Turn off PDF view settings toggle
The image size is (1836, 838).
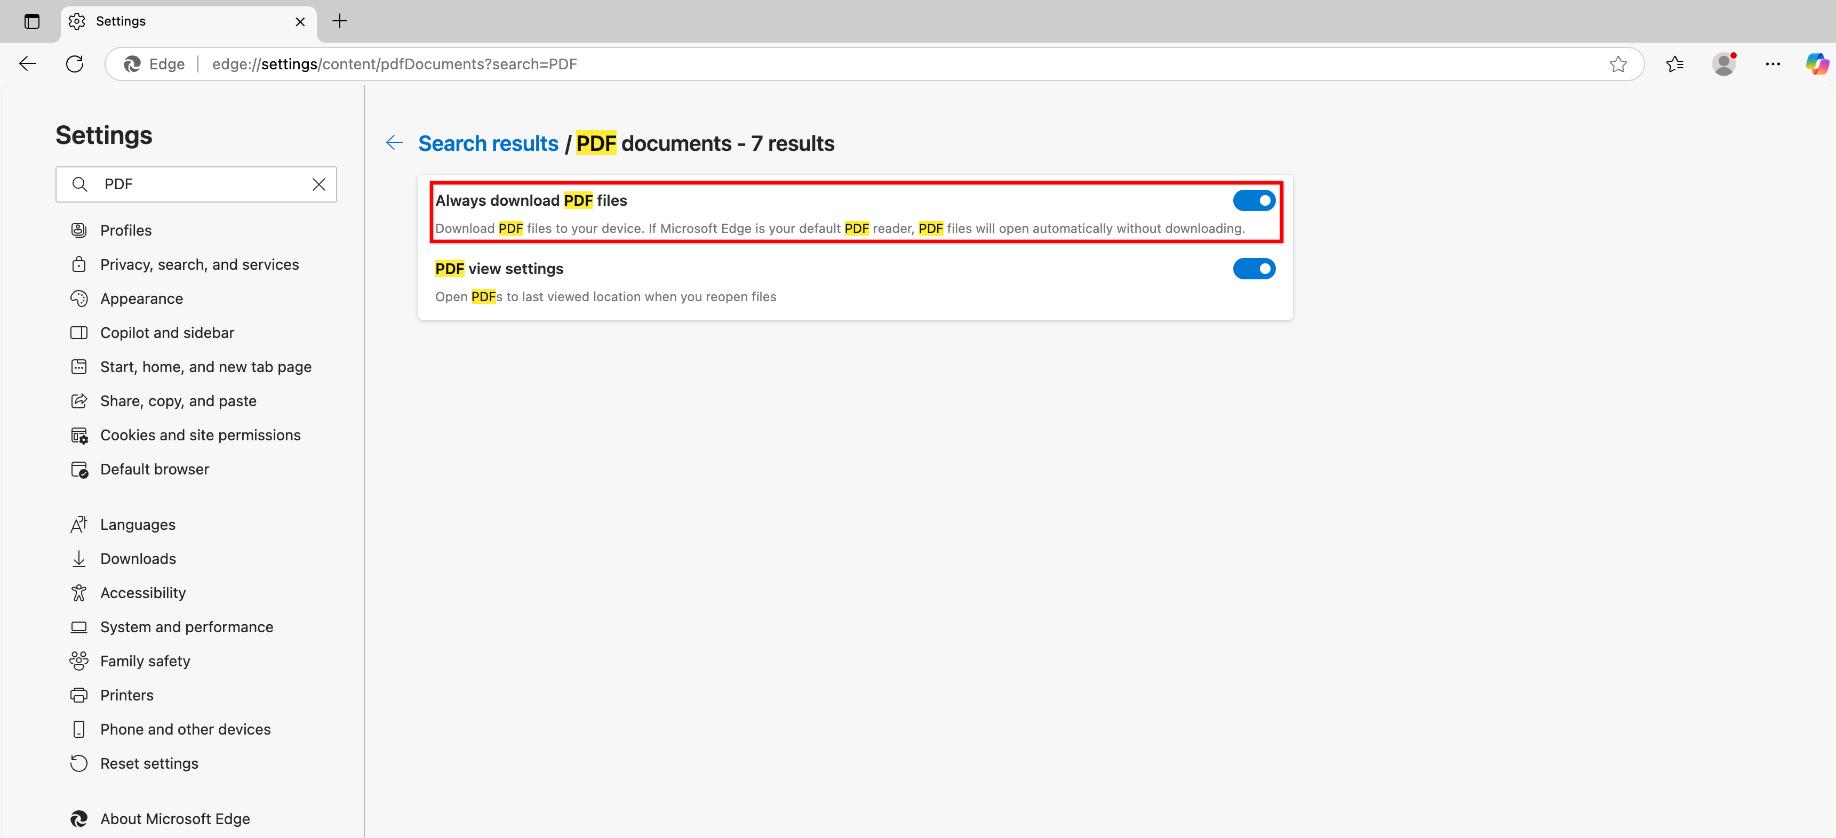pos(1254,269)
